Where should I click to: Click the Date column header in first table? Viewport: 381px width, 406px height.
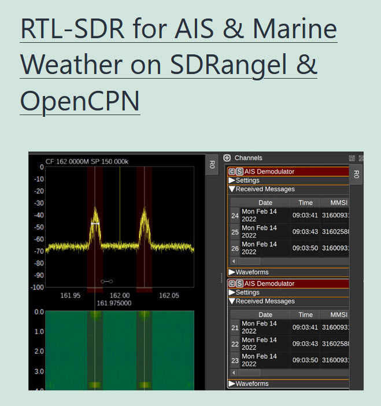[x=265, y=203]
